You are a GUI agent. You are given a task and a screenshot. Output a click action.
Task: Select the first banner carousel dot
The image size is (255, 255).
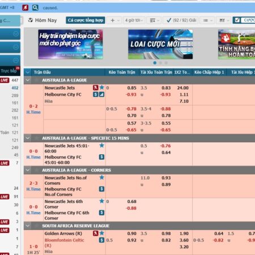pos(155,63)
